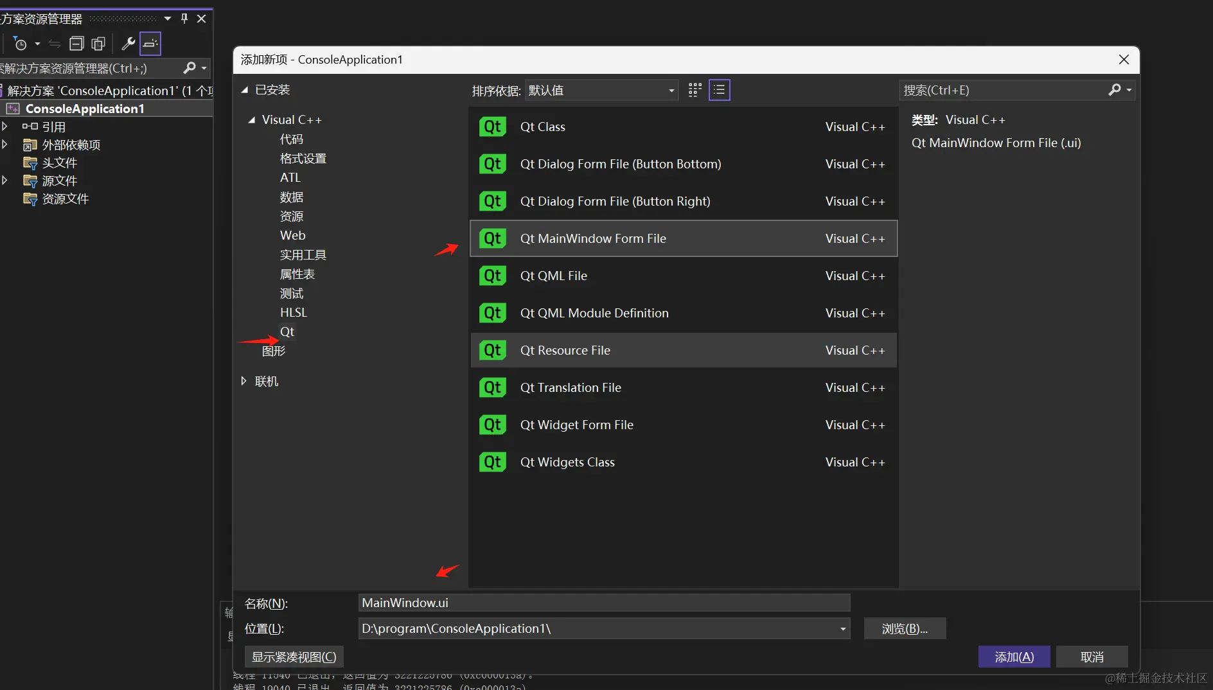Select Qt Widgets Class template
1213x690 pixels.
684,462
